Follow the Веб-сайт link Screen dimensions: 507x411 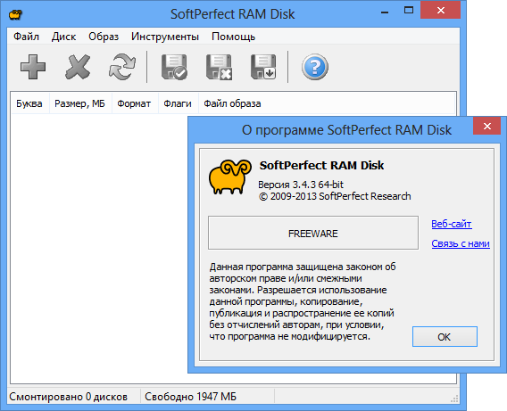point(452,224)
